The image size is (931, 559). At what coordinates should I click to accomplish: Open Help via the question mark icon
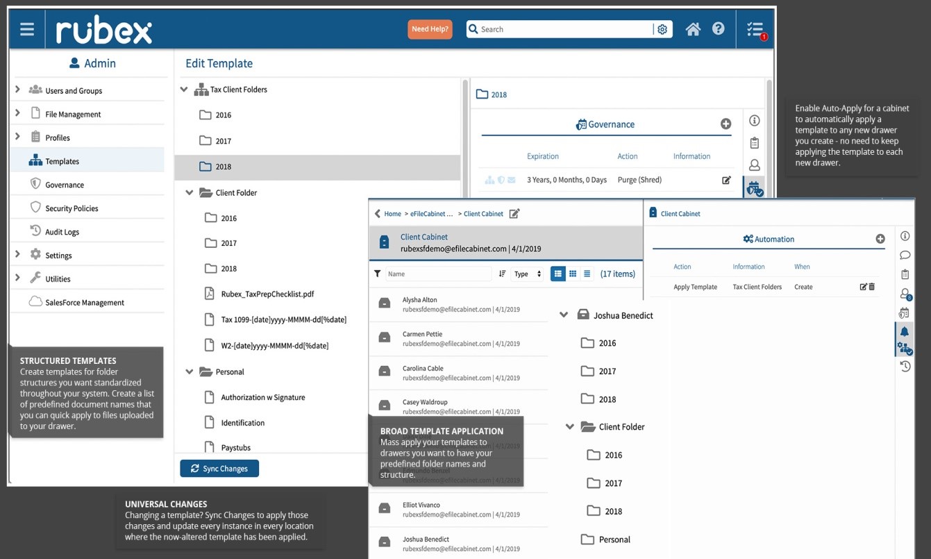point(718,28)
